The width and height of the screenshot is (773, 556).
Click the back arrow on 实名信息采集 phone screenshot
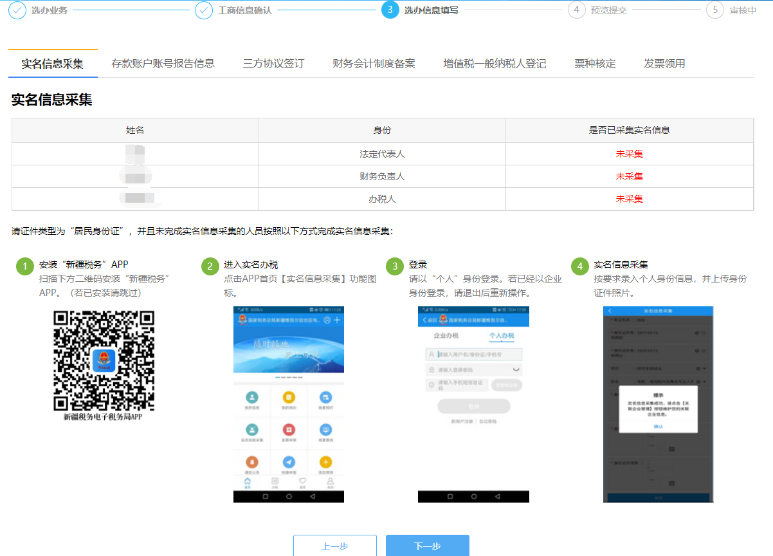click(610, 311)
